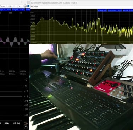Viewport: 133px width, 130px height.
Task: Click the '-48' loudness scale label
Action: click(26, 115)
